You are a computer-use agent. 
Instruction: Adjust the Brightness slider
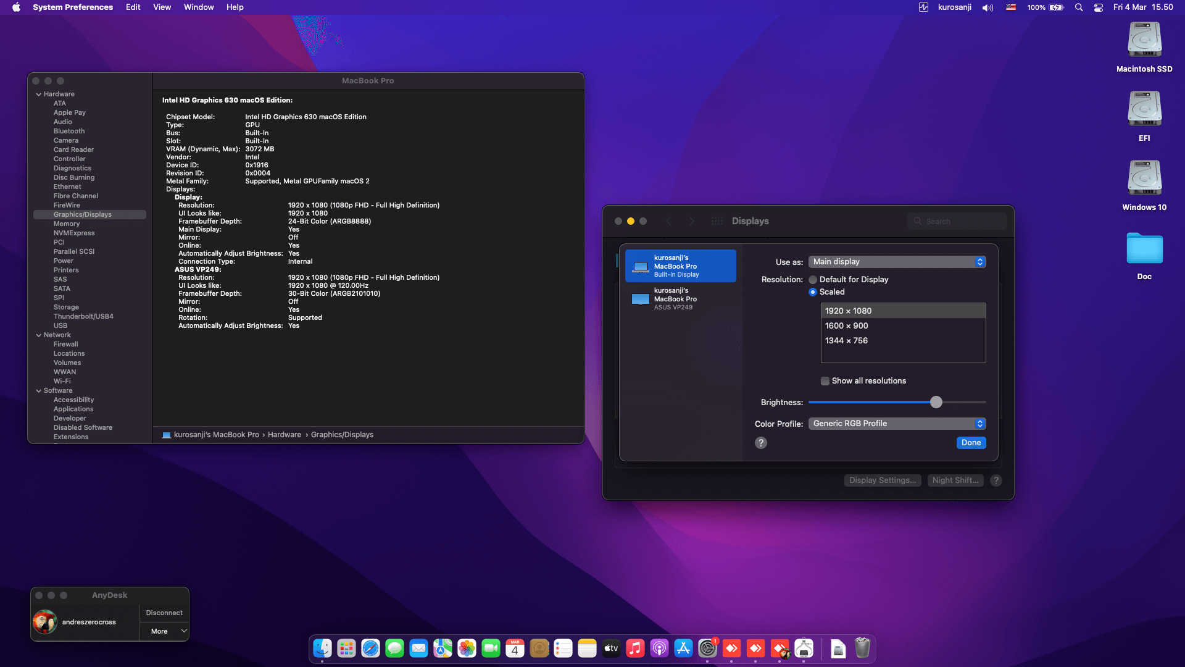(936, 402)
